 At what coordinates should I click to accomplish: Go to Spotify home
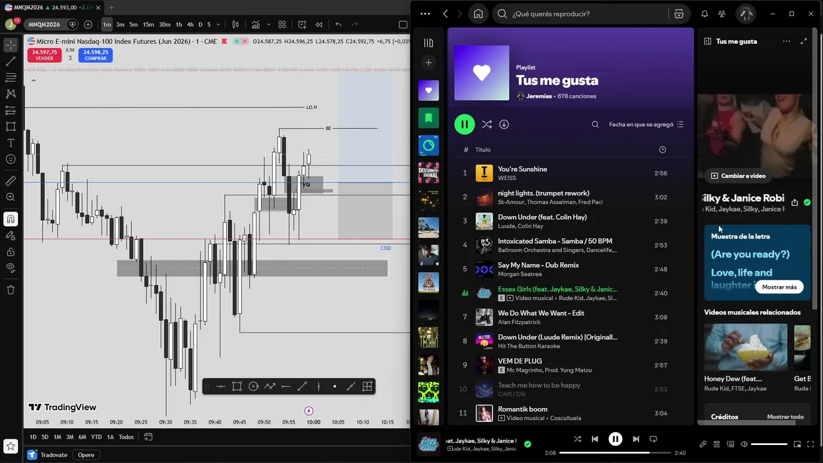(x=478, y=14)
